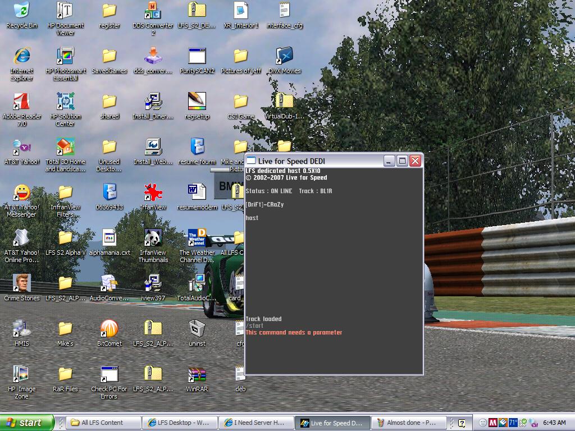Viewport: 575px width, 431px height.
Task: Select uninst trash icon
Action: [x=197, y=328]
